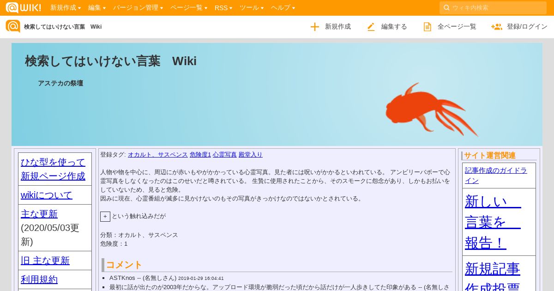This screenshot has height=291, width=554.
Task: Click the orange @ site icon beside wiki title
Action: coord(13,26)
